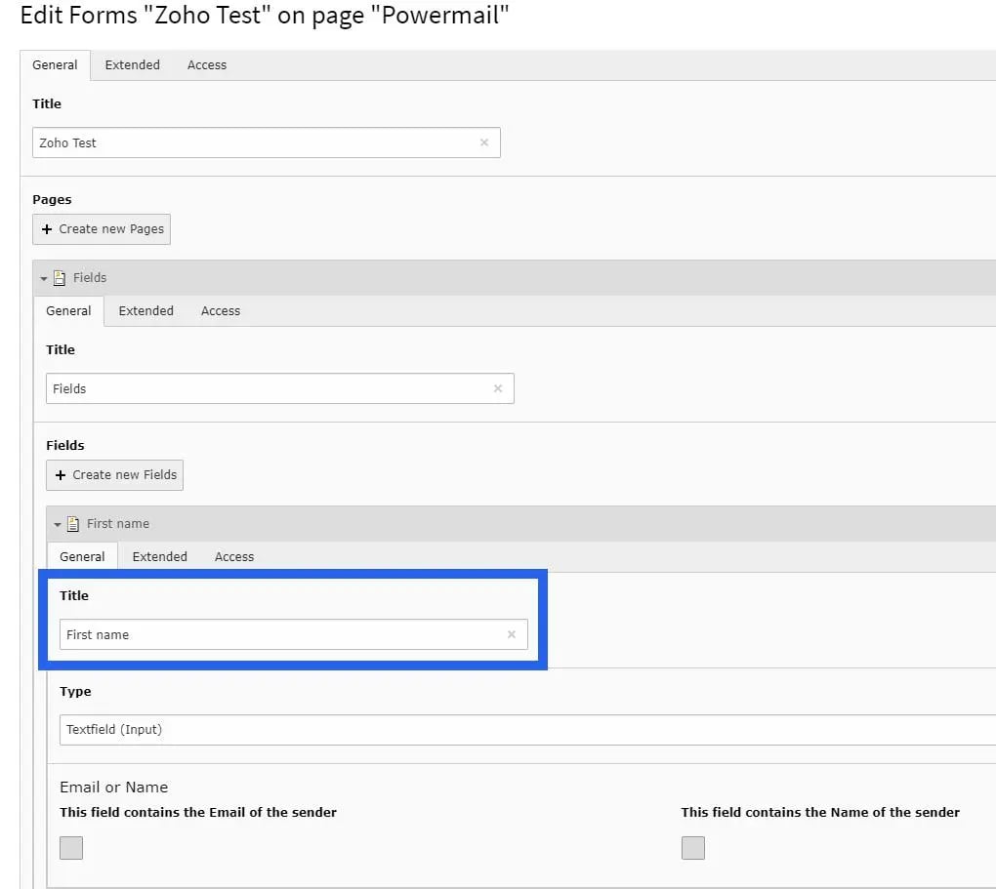Check Name of the sender checkbox
This screenshot has width=996, height=889.
[x=693, y=848]
